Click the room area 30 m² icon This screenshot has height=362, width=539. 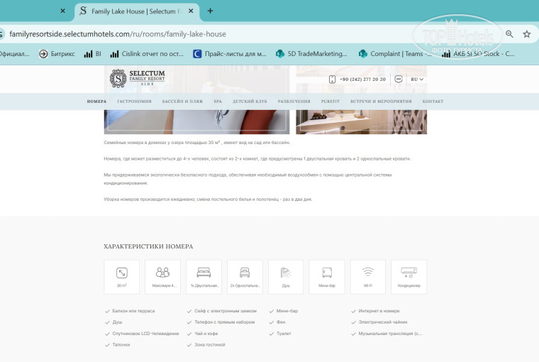121,277
